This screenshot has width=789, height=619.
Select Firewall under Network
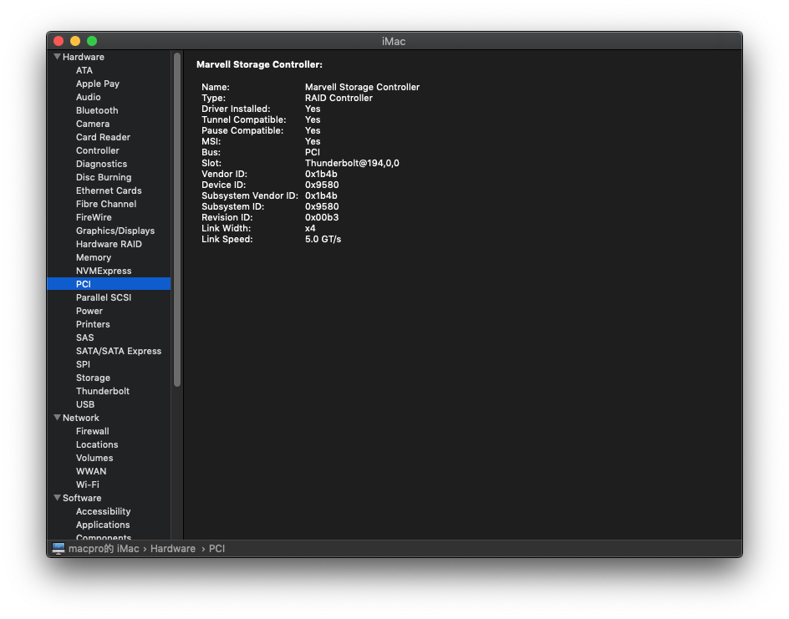(93, 431)
